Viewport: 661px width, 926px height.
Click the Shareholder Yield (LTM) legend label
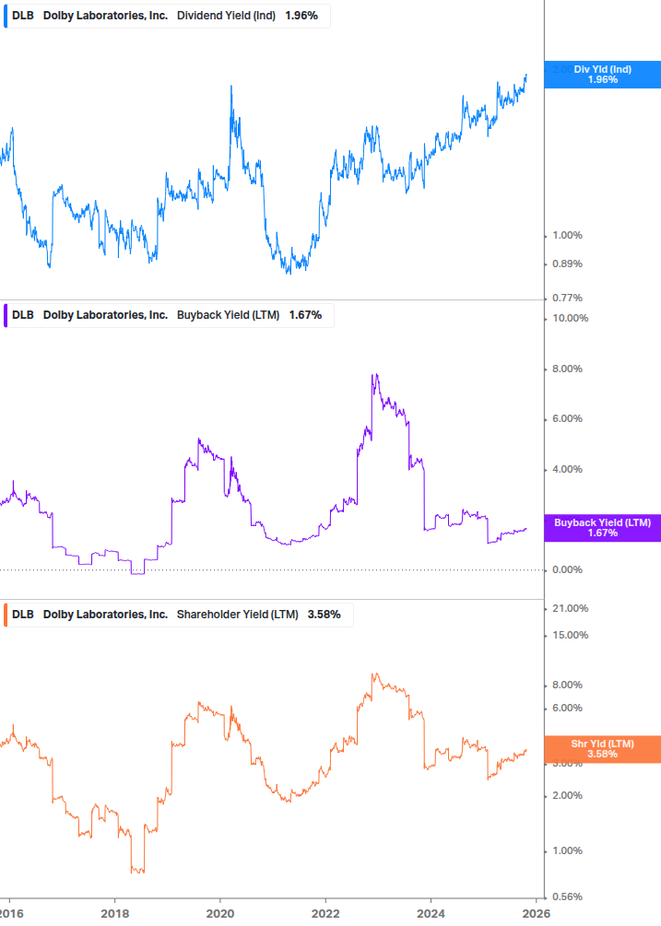coord(237,615)
